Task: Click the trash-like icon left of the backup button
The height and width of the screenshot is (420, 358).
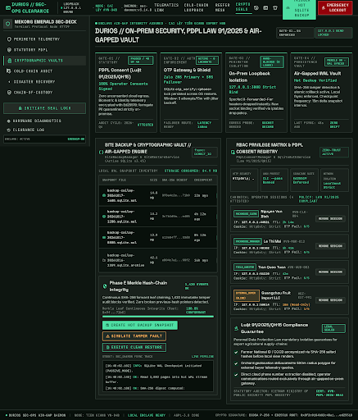Action: [x=275, y=8]
